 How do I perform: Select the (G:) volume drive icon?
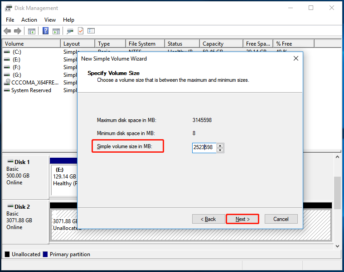coord(7,75)
